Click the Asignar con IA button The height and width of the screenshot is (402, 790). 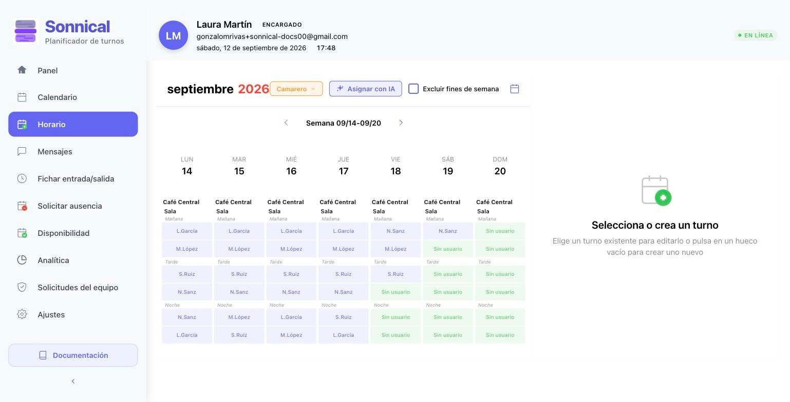click(x=366, y=89)
